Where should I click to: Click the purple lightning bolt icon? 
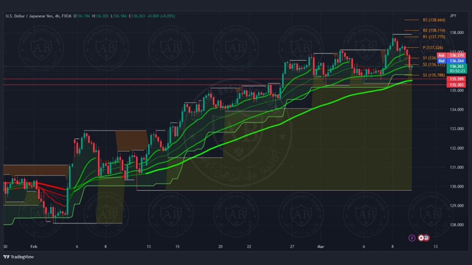(412, 238)
